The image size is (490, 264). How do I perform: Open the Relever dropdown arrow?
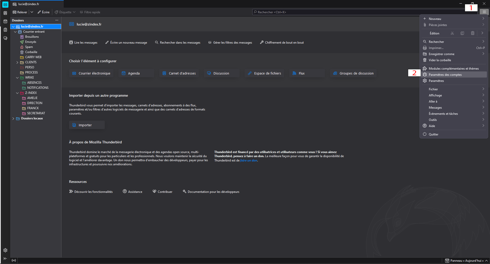[x=32, y=12]
